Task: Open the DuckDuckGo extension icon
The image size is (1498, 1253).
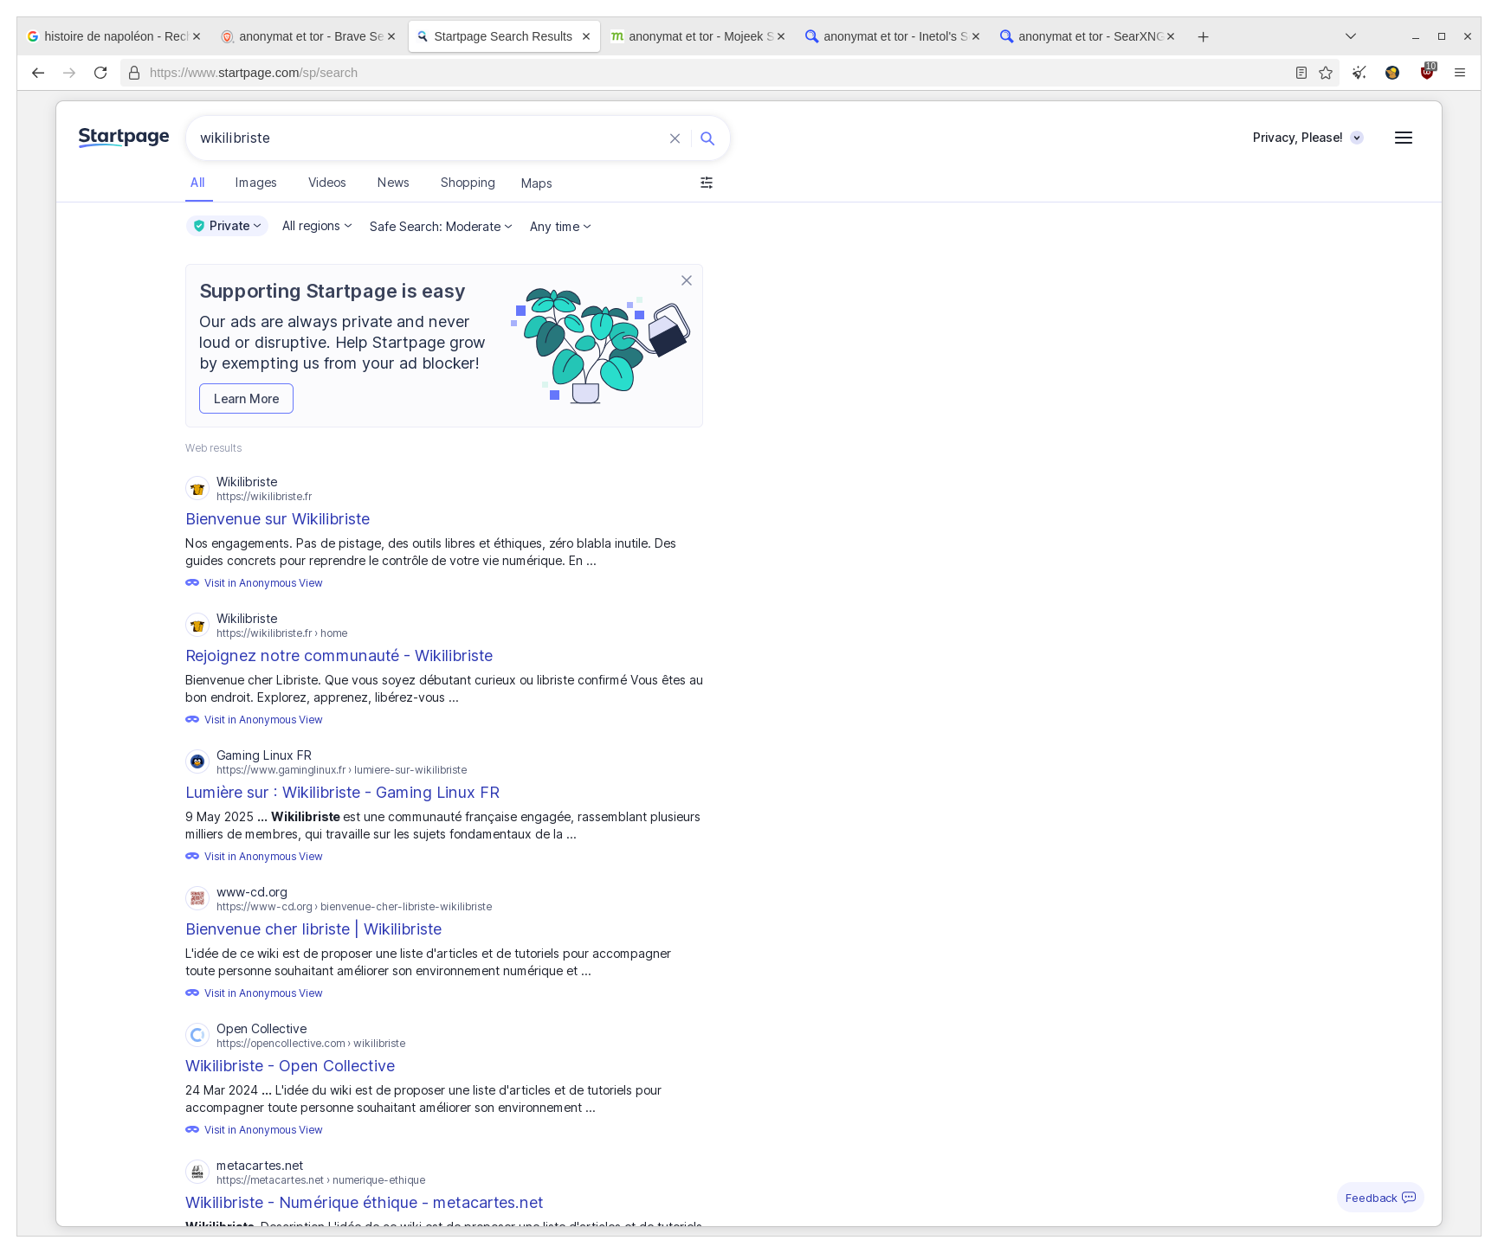Action: [x=1392, y=73]
